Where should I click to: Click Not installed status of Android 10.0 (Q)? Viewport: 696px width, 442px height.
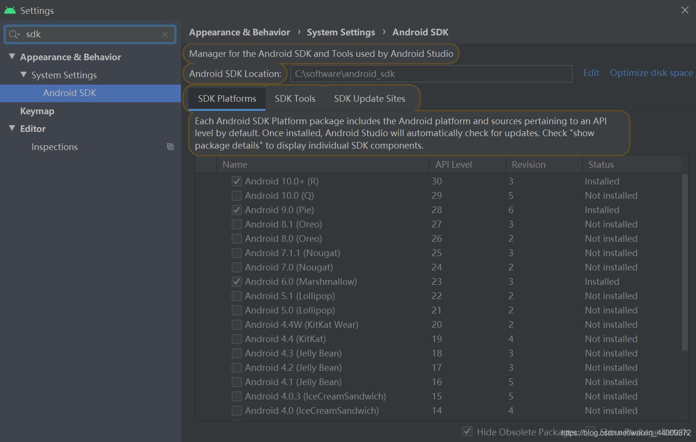(611, 196)
